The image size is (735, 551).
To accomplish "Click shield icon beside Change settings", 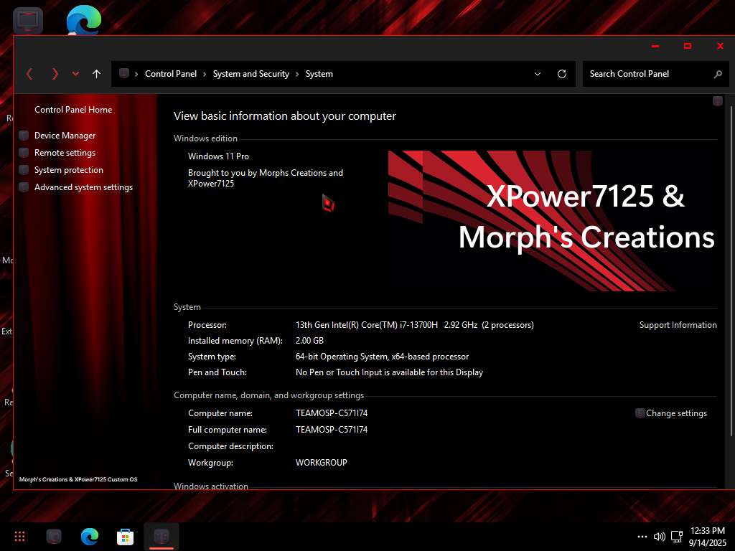I will click(x=640, y=413).
